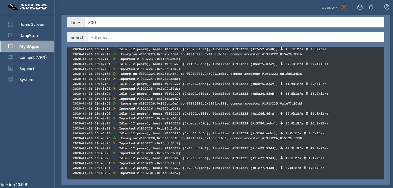This screenshot has height=188, width=393.
Task: Click log line 19:48:13 Imported #1913227
Action: tap(126, 118)
